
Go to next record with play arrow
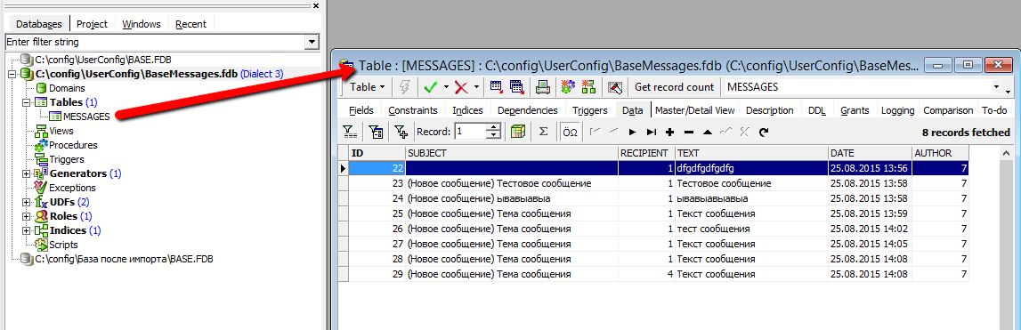pyautogui.click(x=632, y=133)
